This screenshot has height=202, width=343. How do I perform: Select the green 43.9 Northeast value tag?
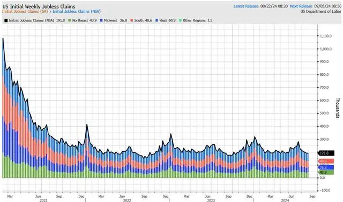[x=326, y=172]
